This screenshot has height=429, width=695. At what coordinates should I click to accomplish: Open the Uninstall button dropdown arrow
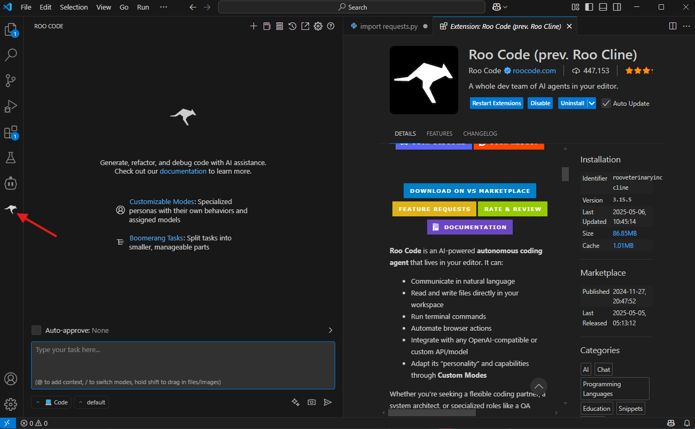click(x=592, y=103)
